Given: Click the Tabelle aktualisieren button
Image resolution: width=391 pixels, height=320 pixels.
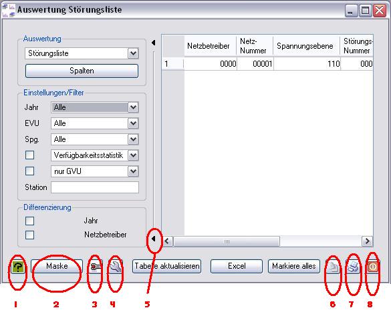Looking at the screenshot, I should (x=167, y=266).
